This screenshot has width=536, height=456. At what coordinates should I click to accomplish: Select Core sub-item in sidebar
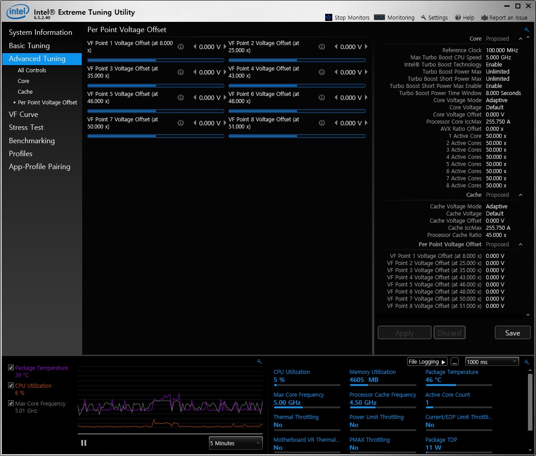tap(24, 81)
